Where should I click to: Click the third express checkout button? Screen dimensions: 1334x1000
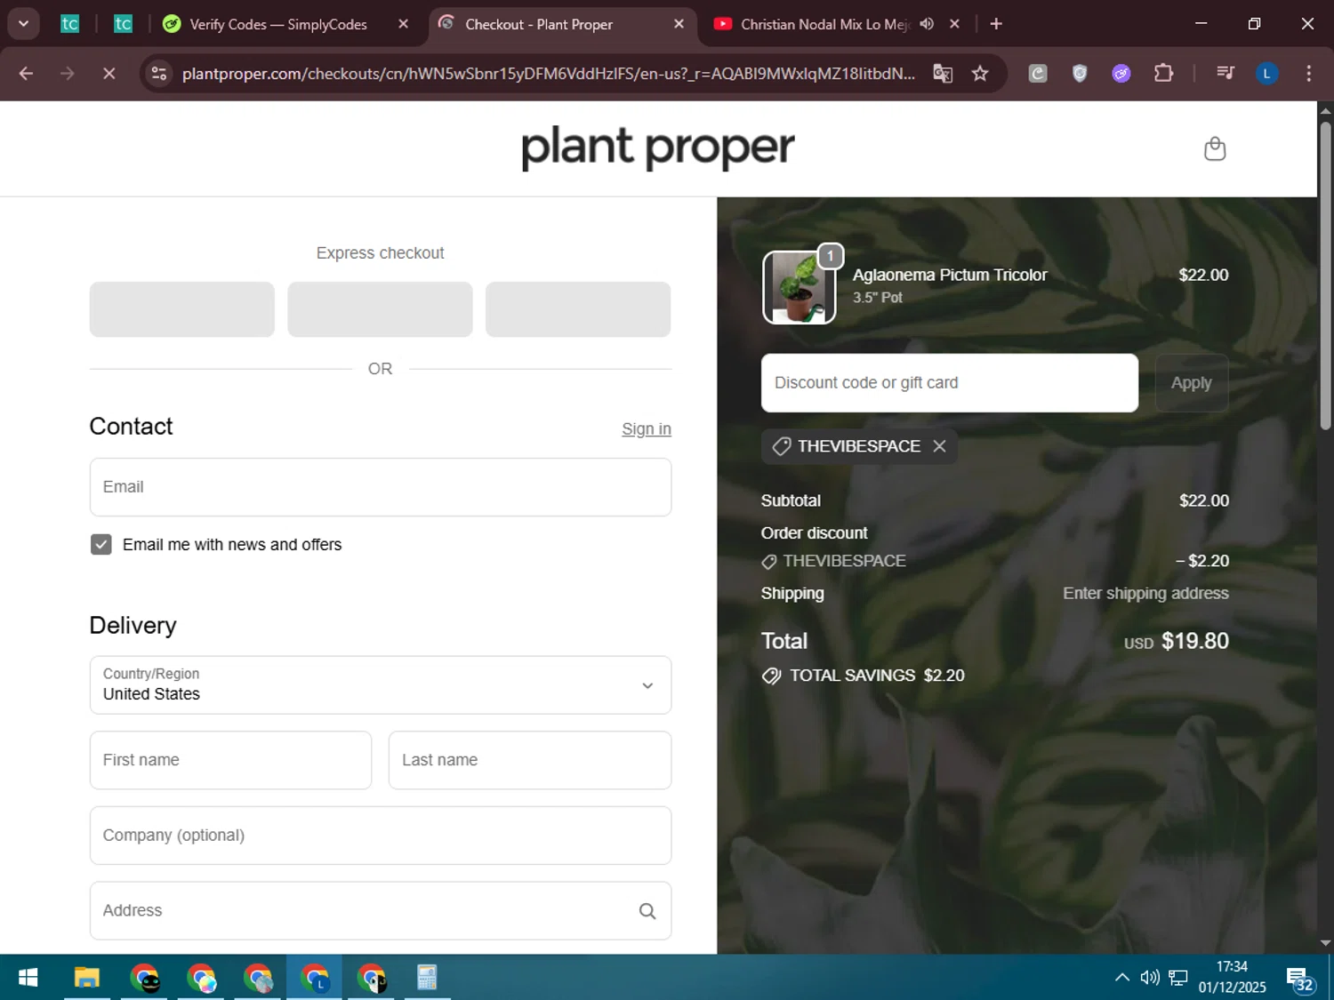click(x=578, y=309)
